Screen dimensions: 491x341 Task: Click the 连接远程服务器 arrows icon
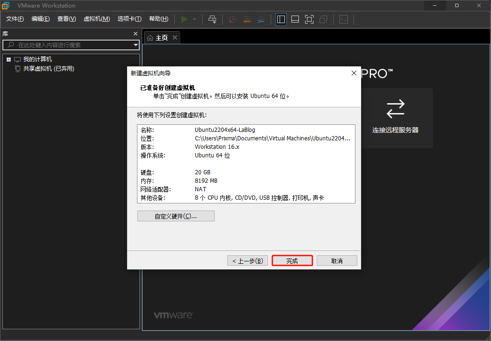[x=395, y=109]
